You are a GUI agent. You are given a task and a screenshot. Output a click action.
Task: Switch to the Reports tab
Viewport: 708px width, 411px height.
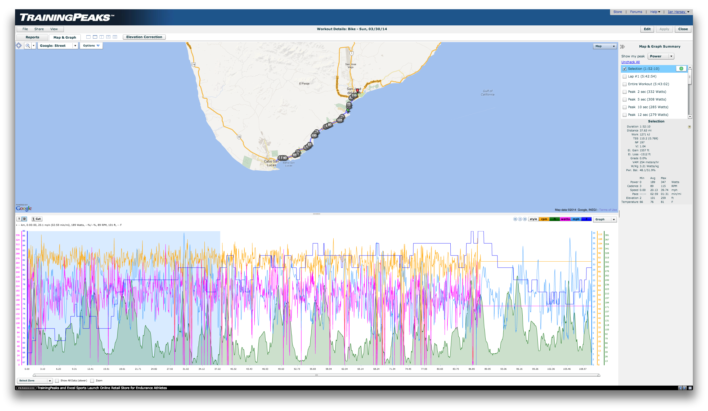coord(32,37)
